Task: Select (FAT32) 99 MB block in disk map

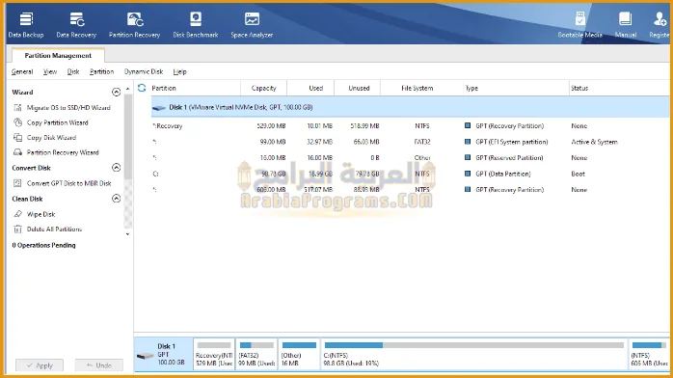Action: pyautogui.click(x=256, y=355)
